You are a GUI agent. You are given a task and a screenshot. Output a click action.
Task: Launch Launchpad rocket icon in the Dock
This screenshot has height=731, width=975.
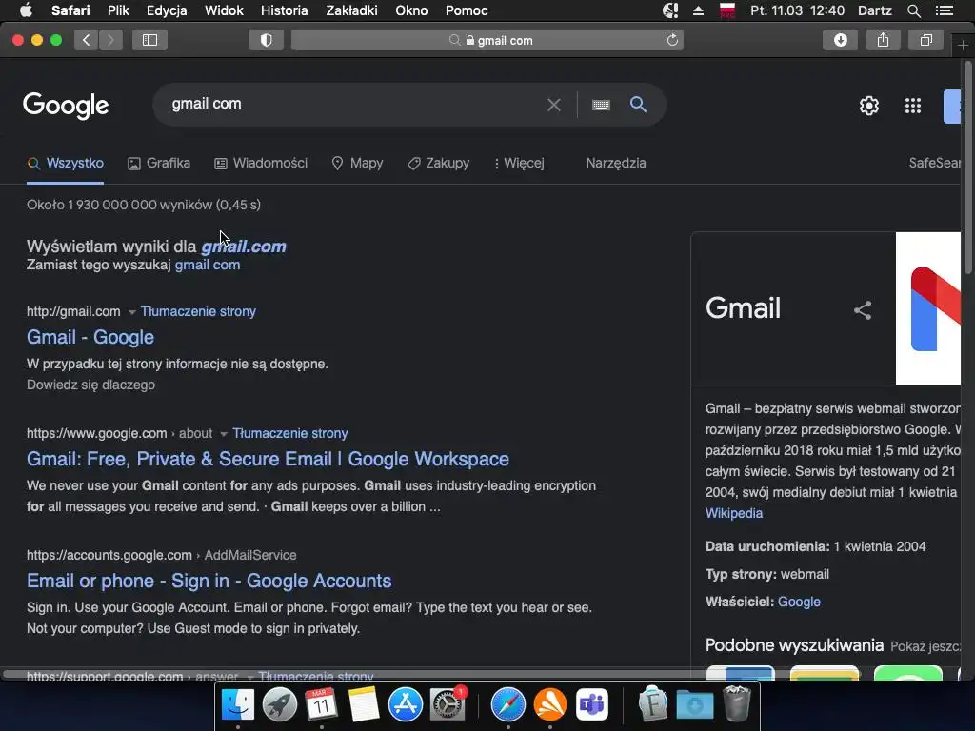tap(280, 705)
